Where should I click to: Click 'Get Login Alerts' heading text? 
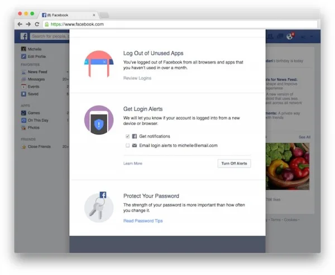click(143, 109)
